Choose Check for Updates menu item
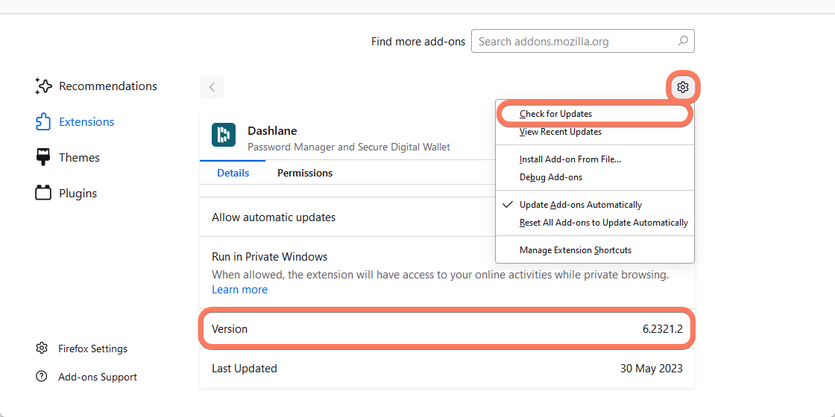Image resolution: width=835 pixels, height=417 pixels. coord(595,114)
